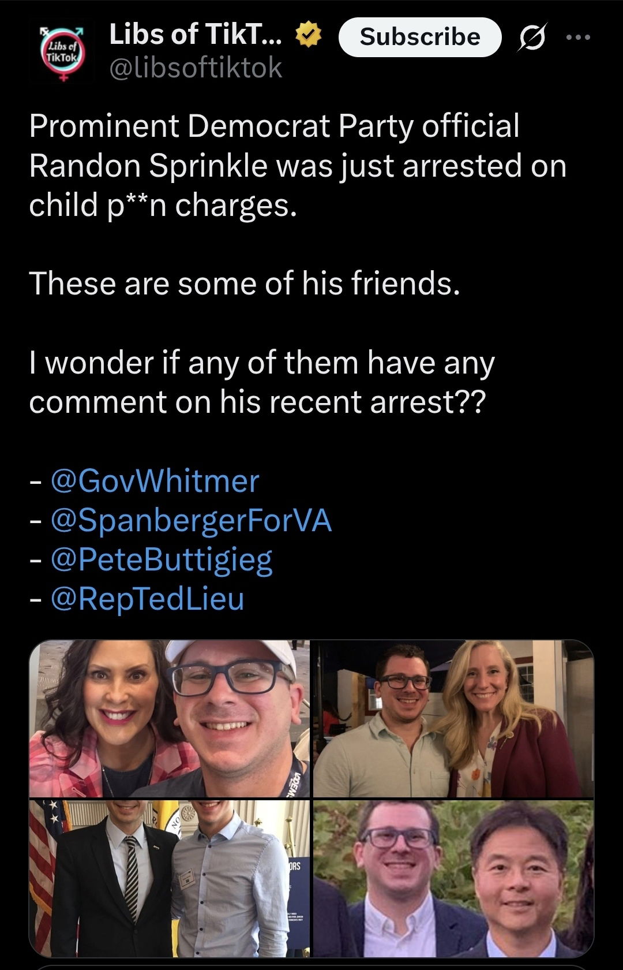Open the top-right photo with maroon blazer

click(x=453, y=719)
